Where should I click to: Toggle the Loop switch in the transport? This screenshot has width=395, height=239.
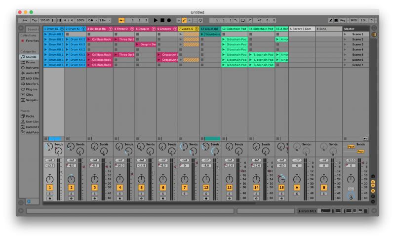[242, 20]
